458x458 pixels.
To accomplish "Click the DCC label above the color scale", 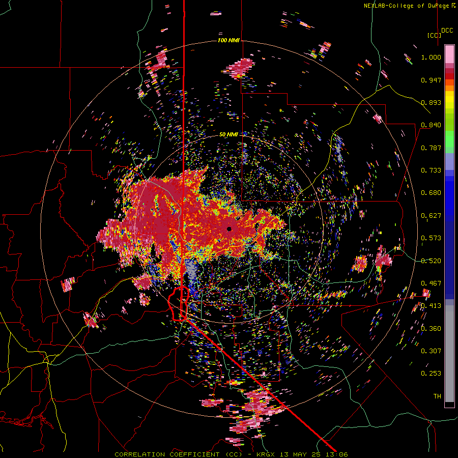I will pos(447,31).
